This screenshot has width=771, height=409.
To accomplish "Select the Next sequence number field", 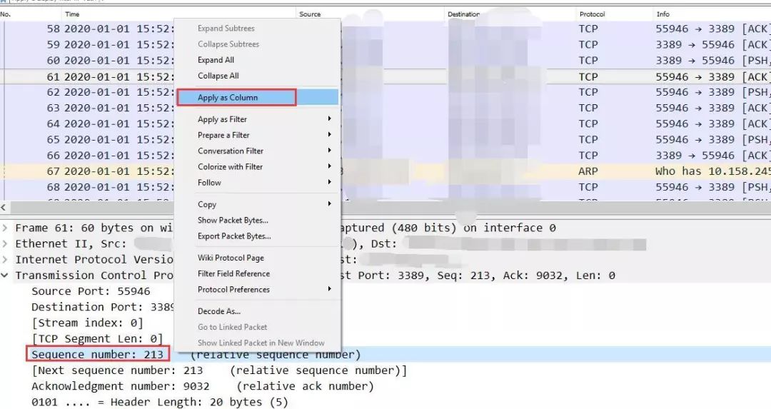I will [x=219, y=370].
